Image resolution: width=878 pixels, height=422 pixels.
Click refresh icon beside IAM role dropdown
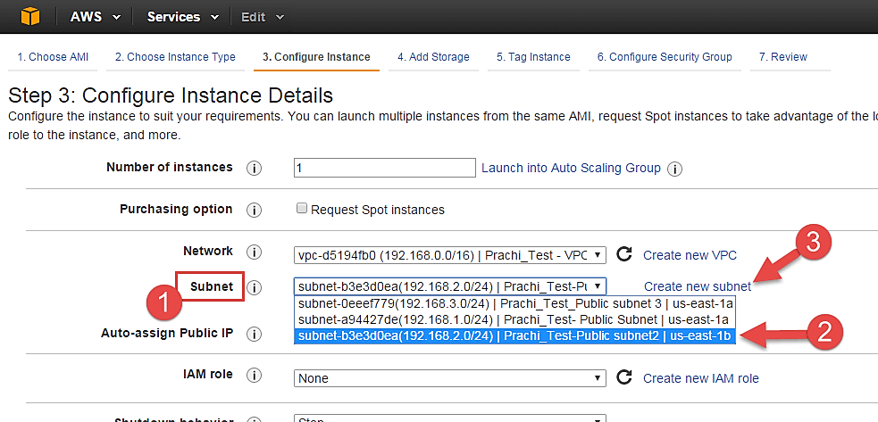tap(624, 377)
